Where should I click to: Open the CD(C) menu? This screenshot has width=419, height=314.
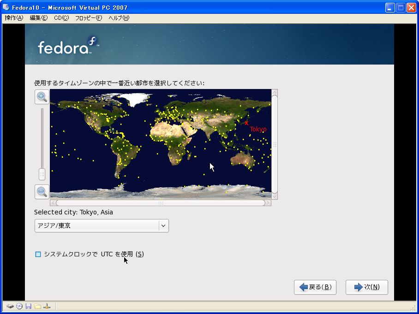coord(61,18)
